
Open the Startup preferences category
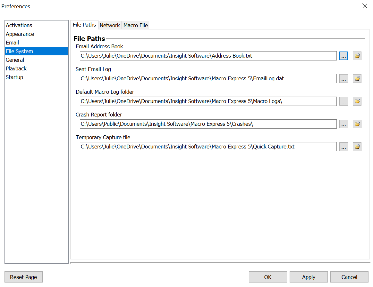click(14, 77)
